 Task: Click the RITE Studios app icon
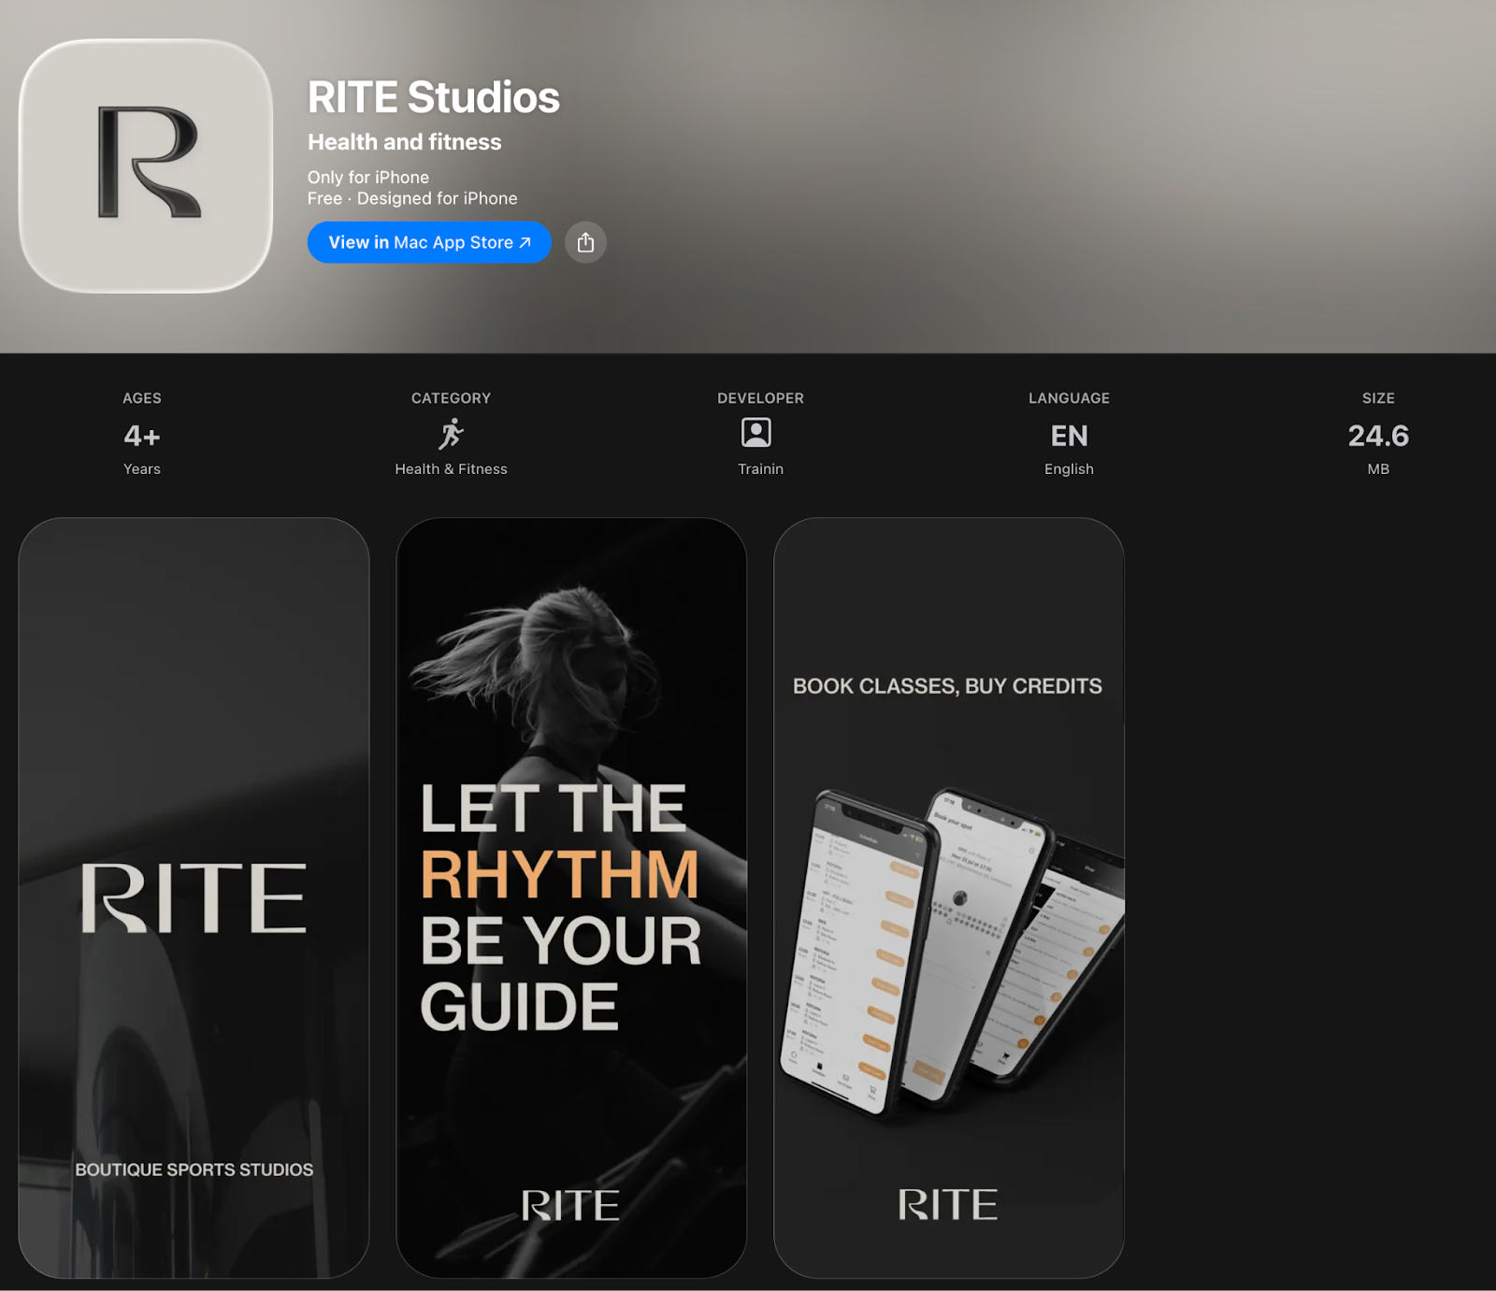(146, 165)
